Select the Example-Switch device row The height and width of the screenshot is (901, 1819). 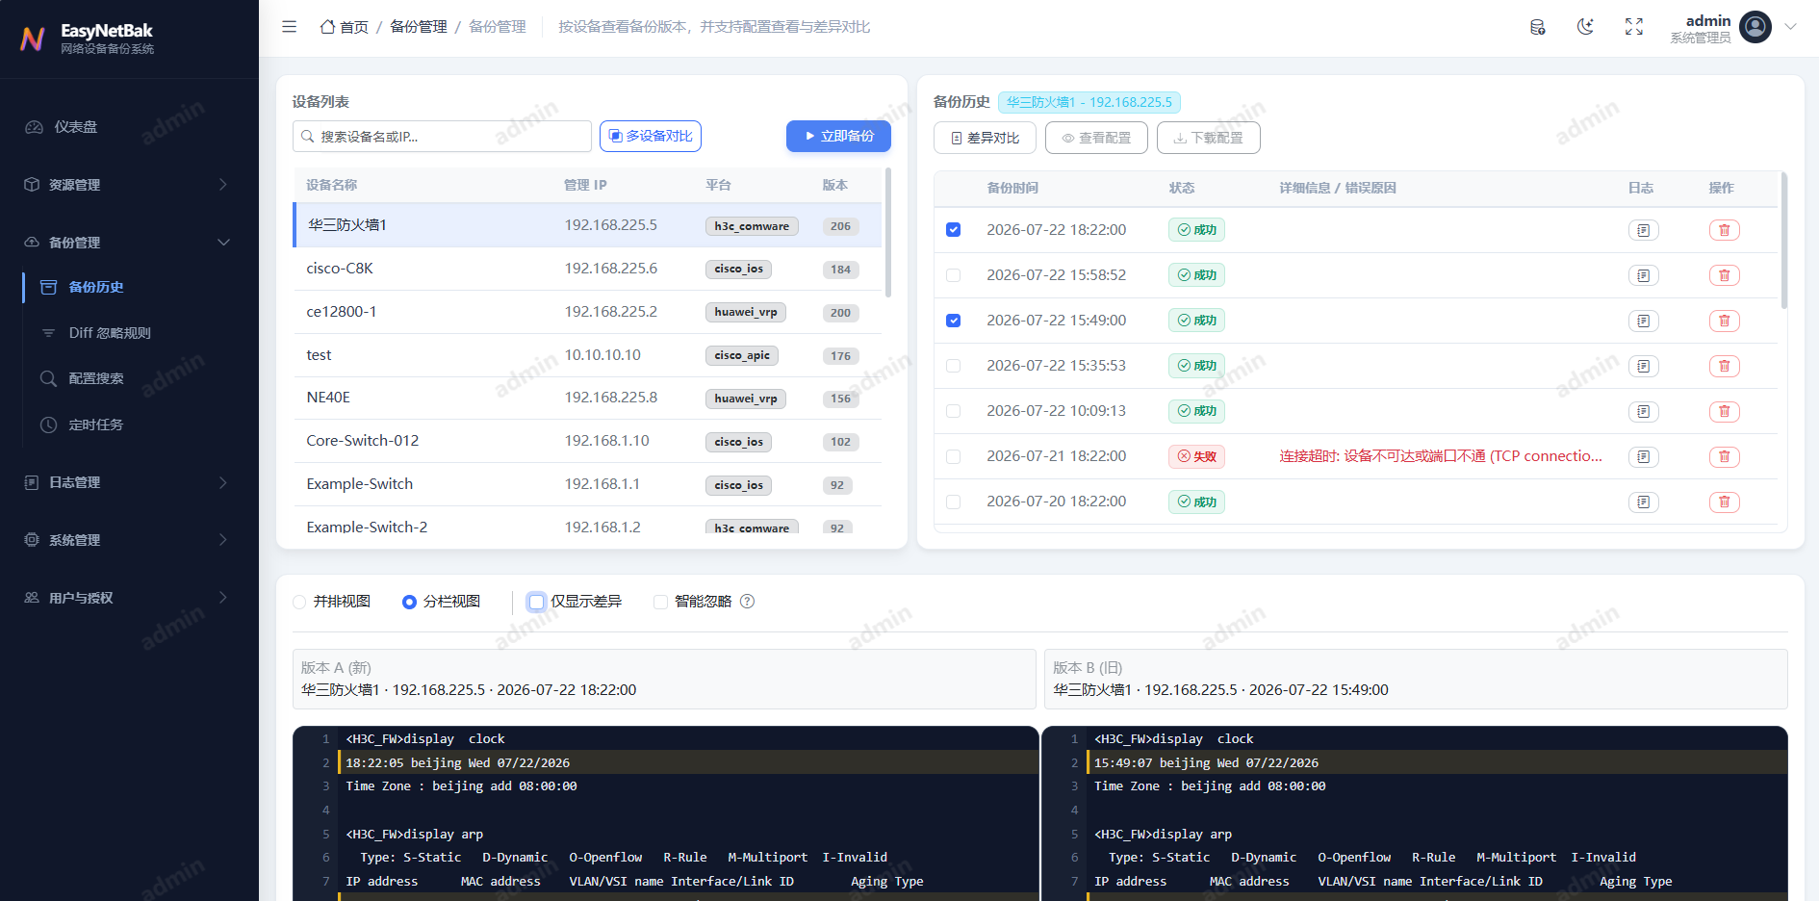(x=587, y=484)
